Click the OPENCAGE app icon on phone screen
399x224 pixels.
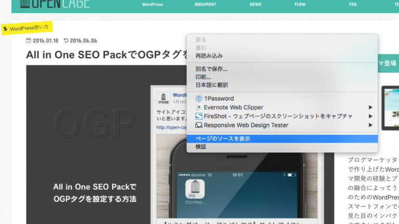[195, 189]
